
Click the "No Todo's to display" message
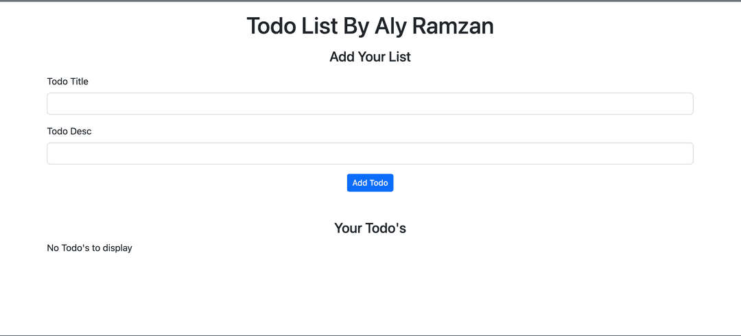pos(90,248)
